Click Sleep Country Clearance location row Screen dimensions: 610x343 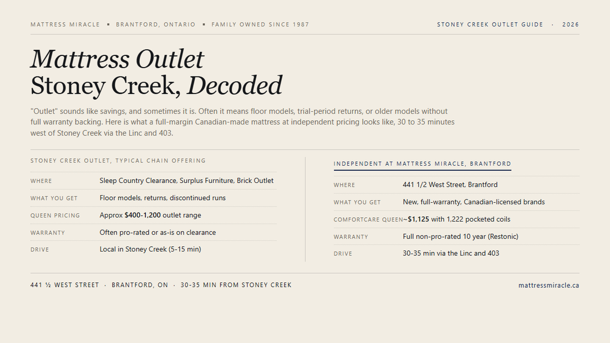coord(154,181)
